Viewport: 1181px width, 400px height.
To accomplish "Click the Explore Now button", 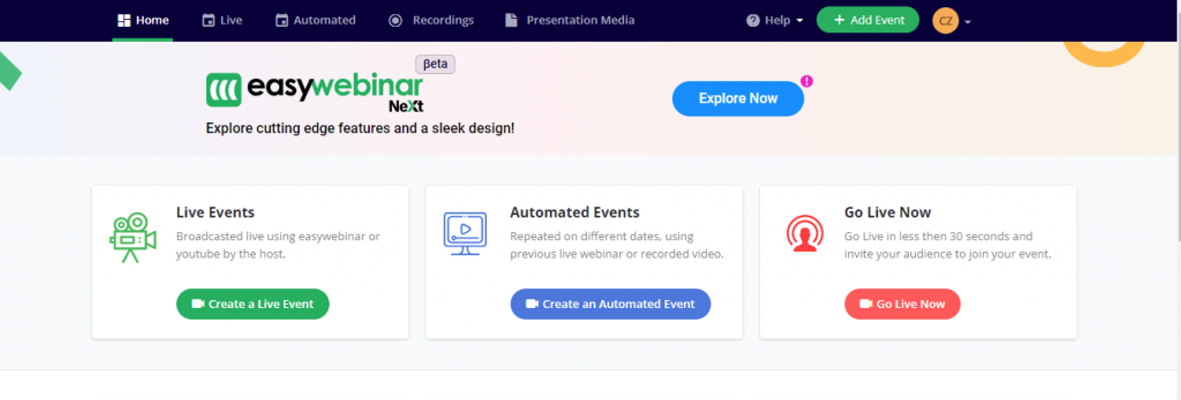I will 738,98.
